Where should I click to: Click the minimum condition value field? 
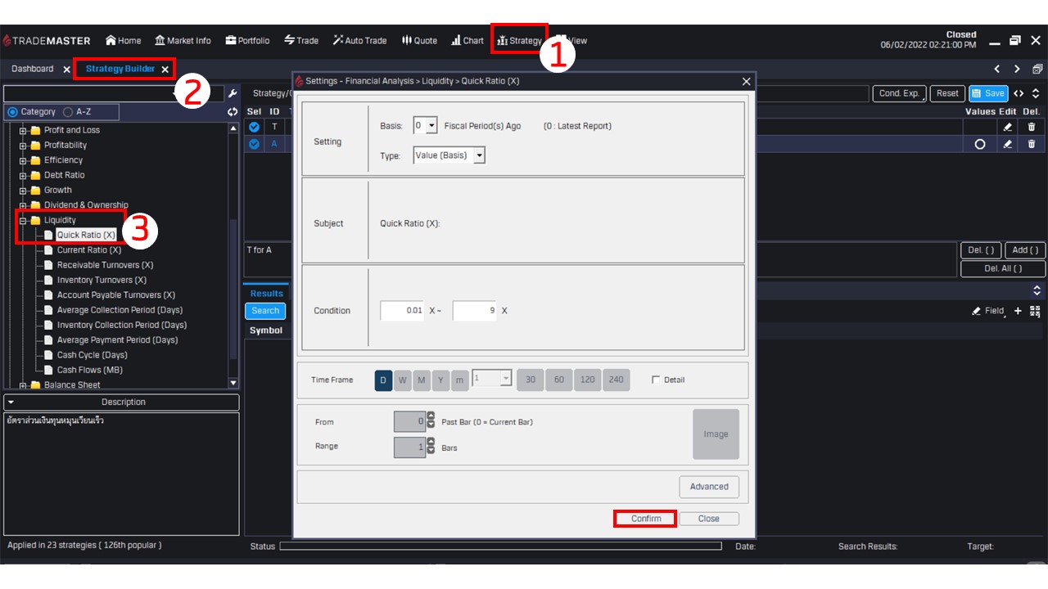click(402, 311)
